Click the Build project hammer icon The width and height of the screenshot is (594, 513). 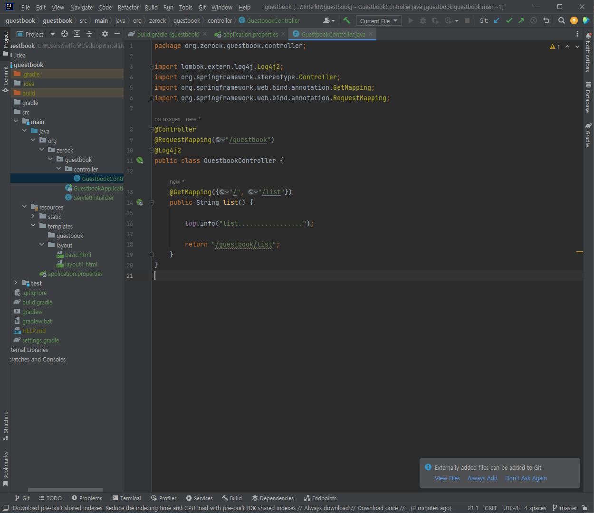click(x=346, y=20)
